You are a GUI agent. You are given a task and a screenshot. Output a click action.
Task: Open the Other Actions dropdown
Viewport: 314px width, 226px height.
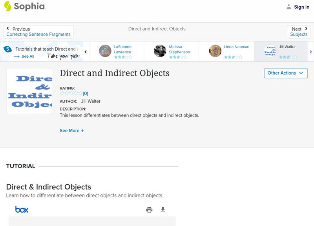coord(285,73)
